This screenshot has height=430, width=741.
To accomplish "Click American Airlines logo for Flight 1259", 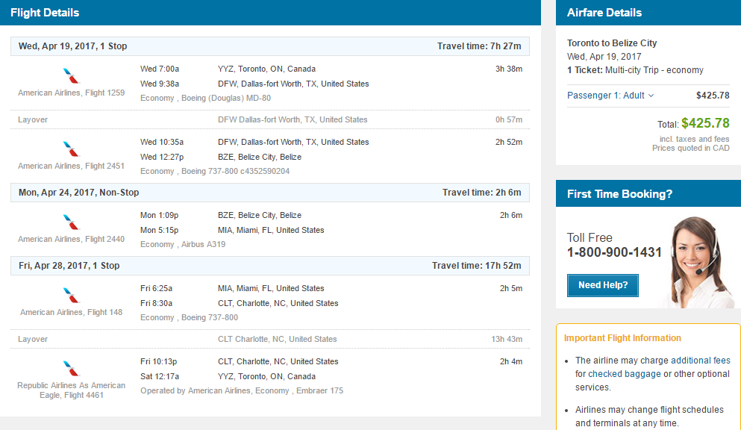I will click(72, 75).
